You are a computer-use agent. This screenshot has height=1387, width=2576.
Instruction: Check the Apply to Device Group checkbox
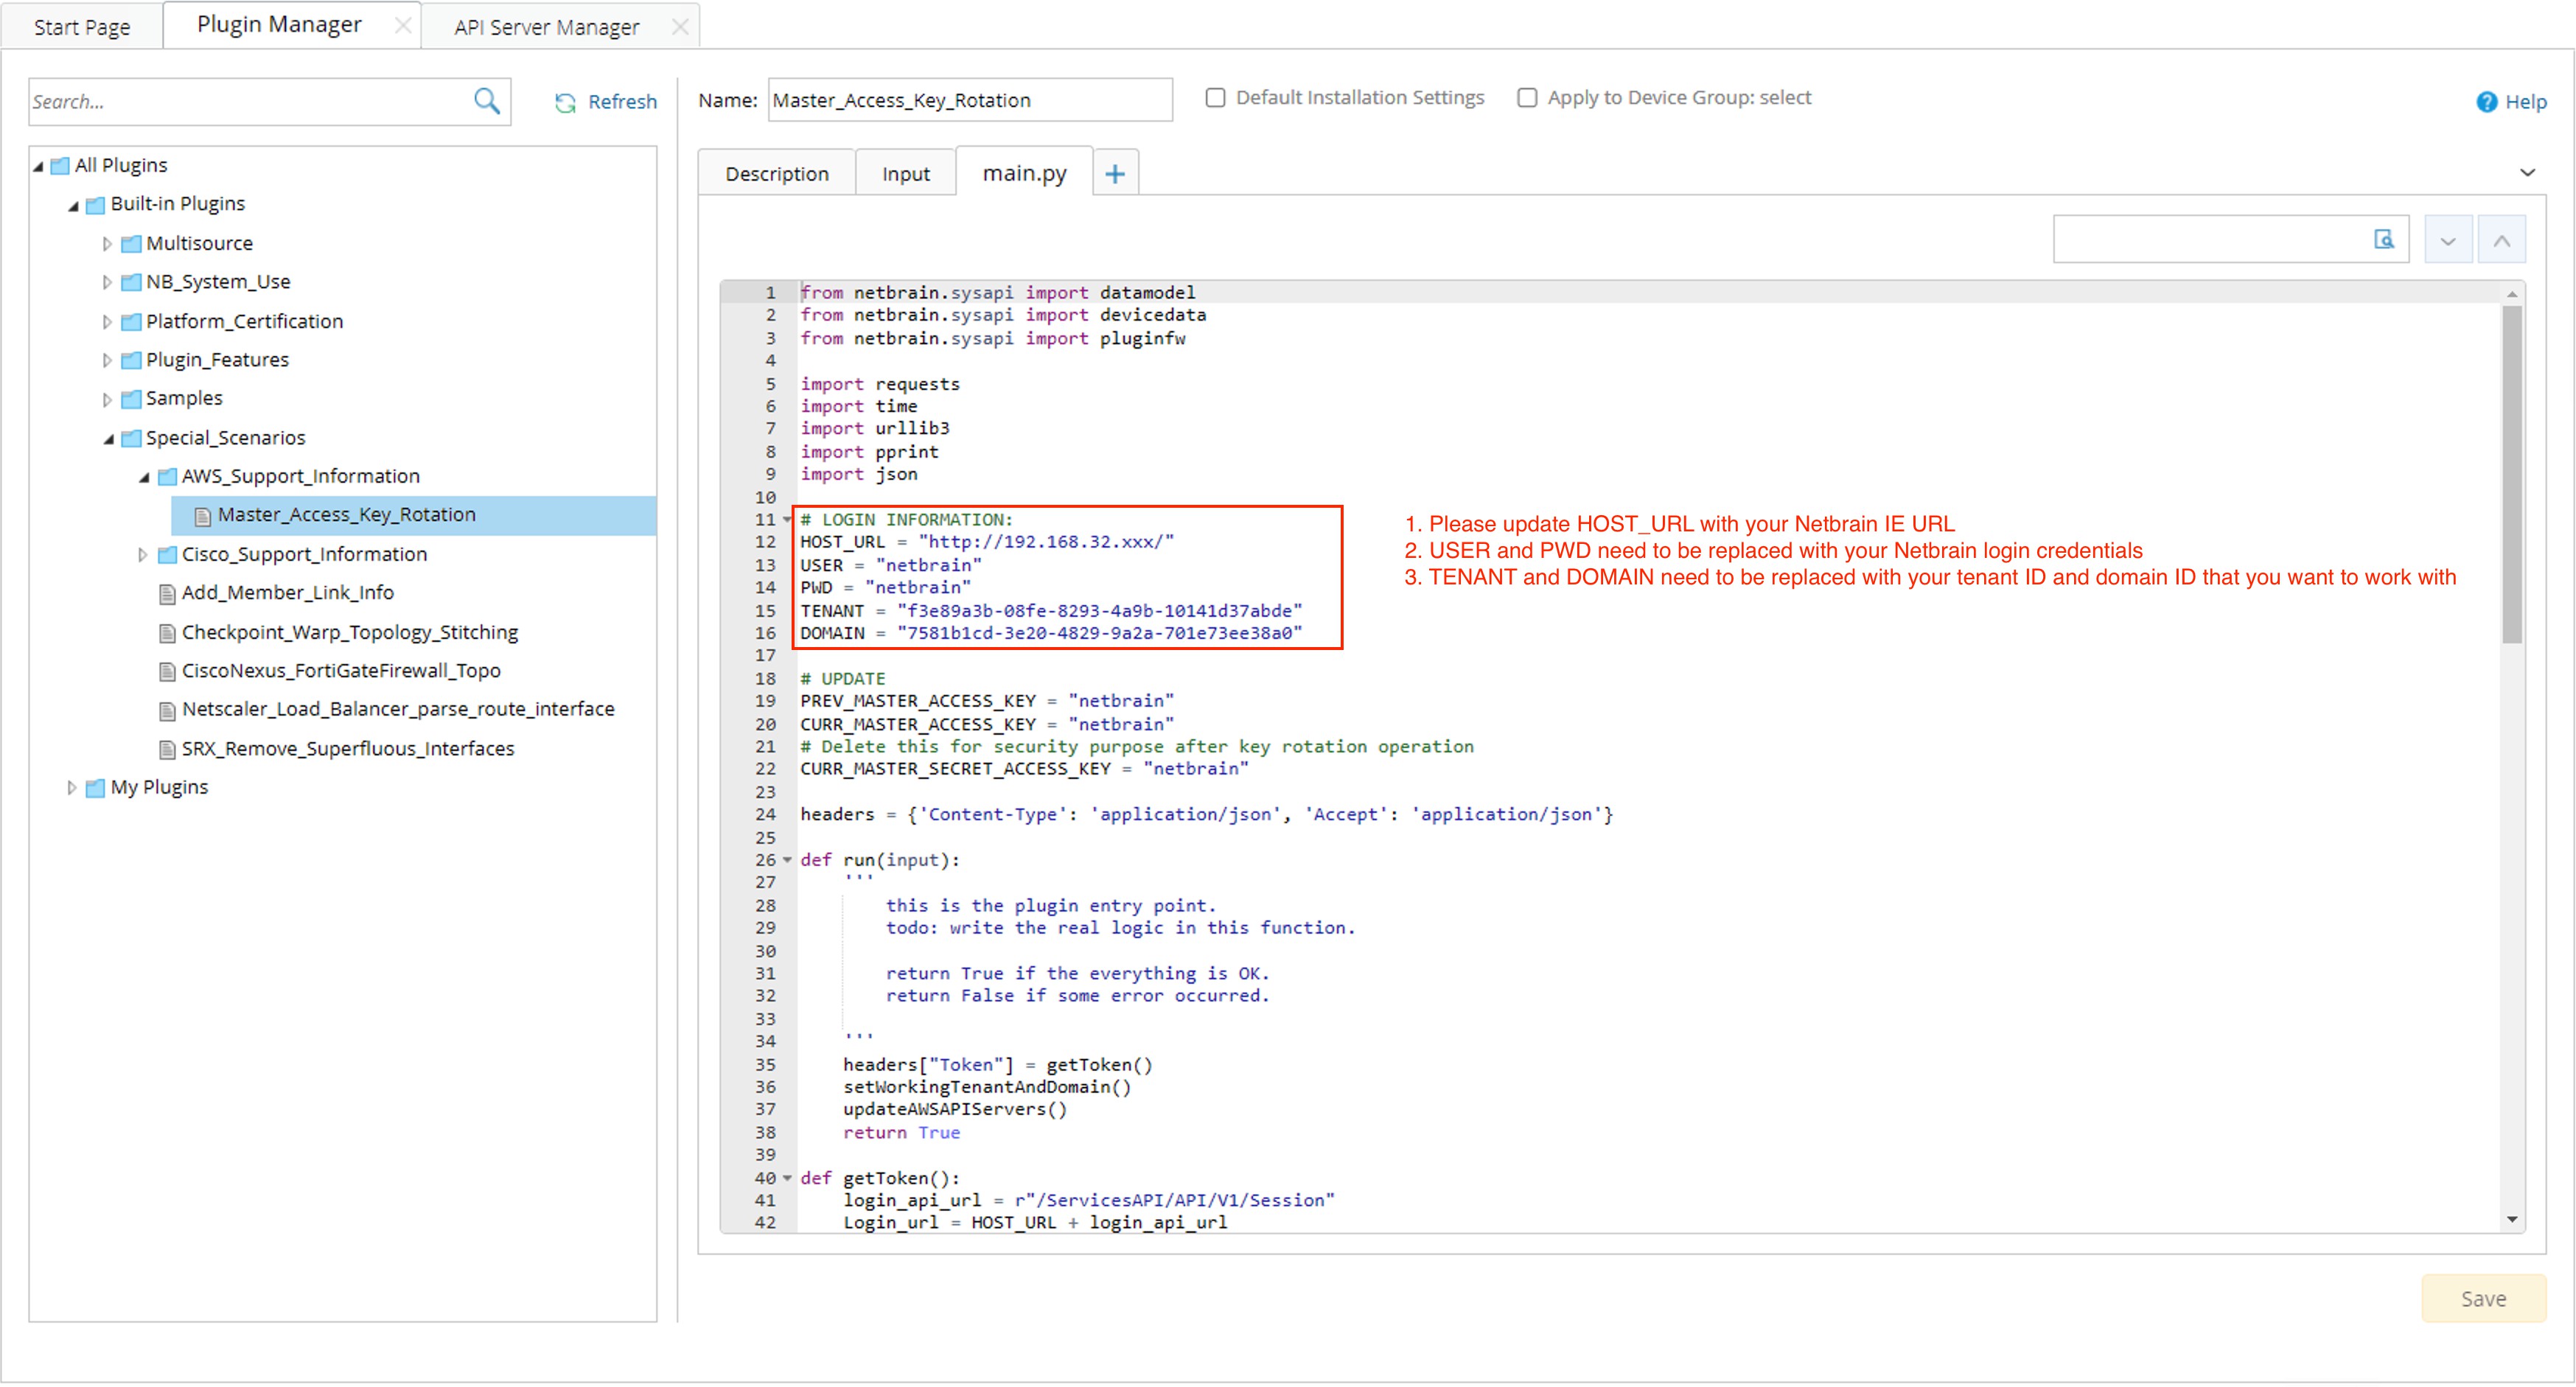1527,97
